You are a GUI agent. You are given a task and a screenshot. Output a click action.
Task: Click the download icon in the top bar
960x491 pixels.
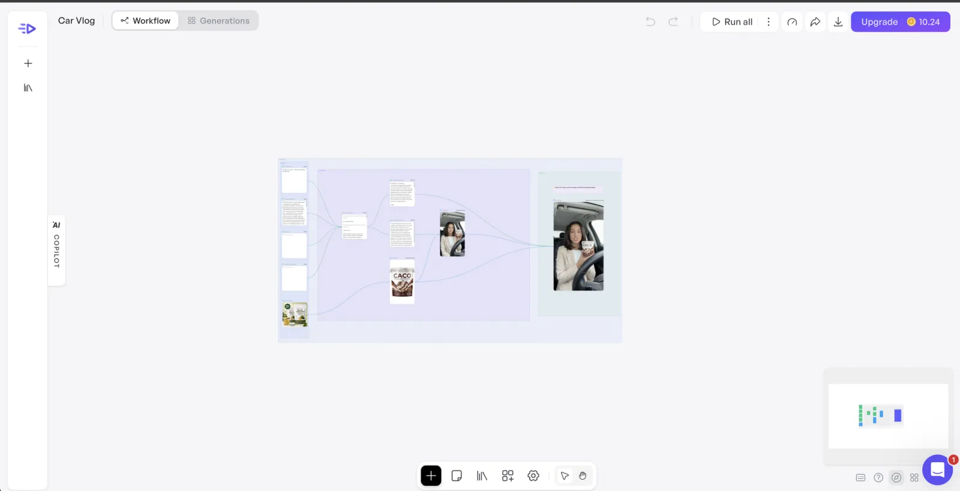click(x=838, y=22)
